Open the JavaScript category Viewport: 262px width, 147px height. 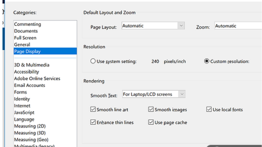pyautogui.click(x=24, y=113)
